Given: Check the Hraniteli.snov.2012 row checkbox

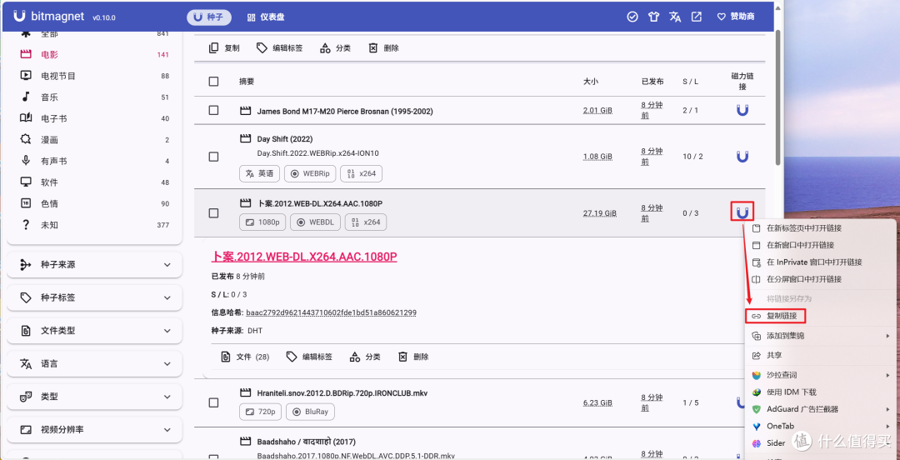Looking at the screenshot, I should pos(213,402).
